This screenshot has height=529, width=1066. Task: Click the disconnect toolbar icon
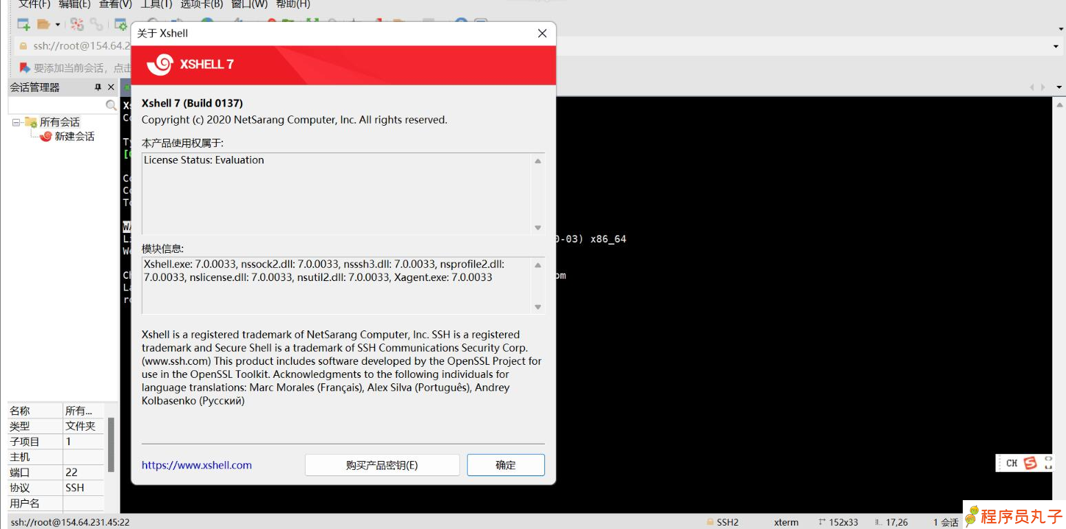[x=77, y=25]
